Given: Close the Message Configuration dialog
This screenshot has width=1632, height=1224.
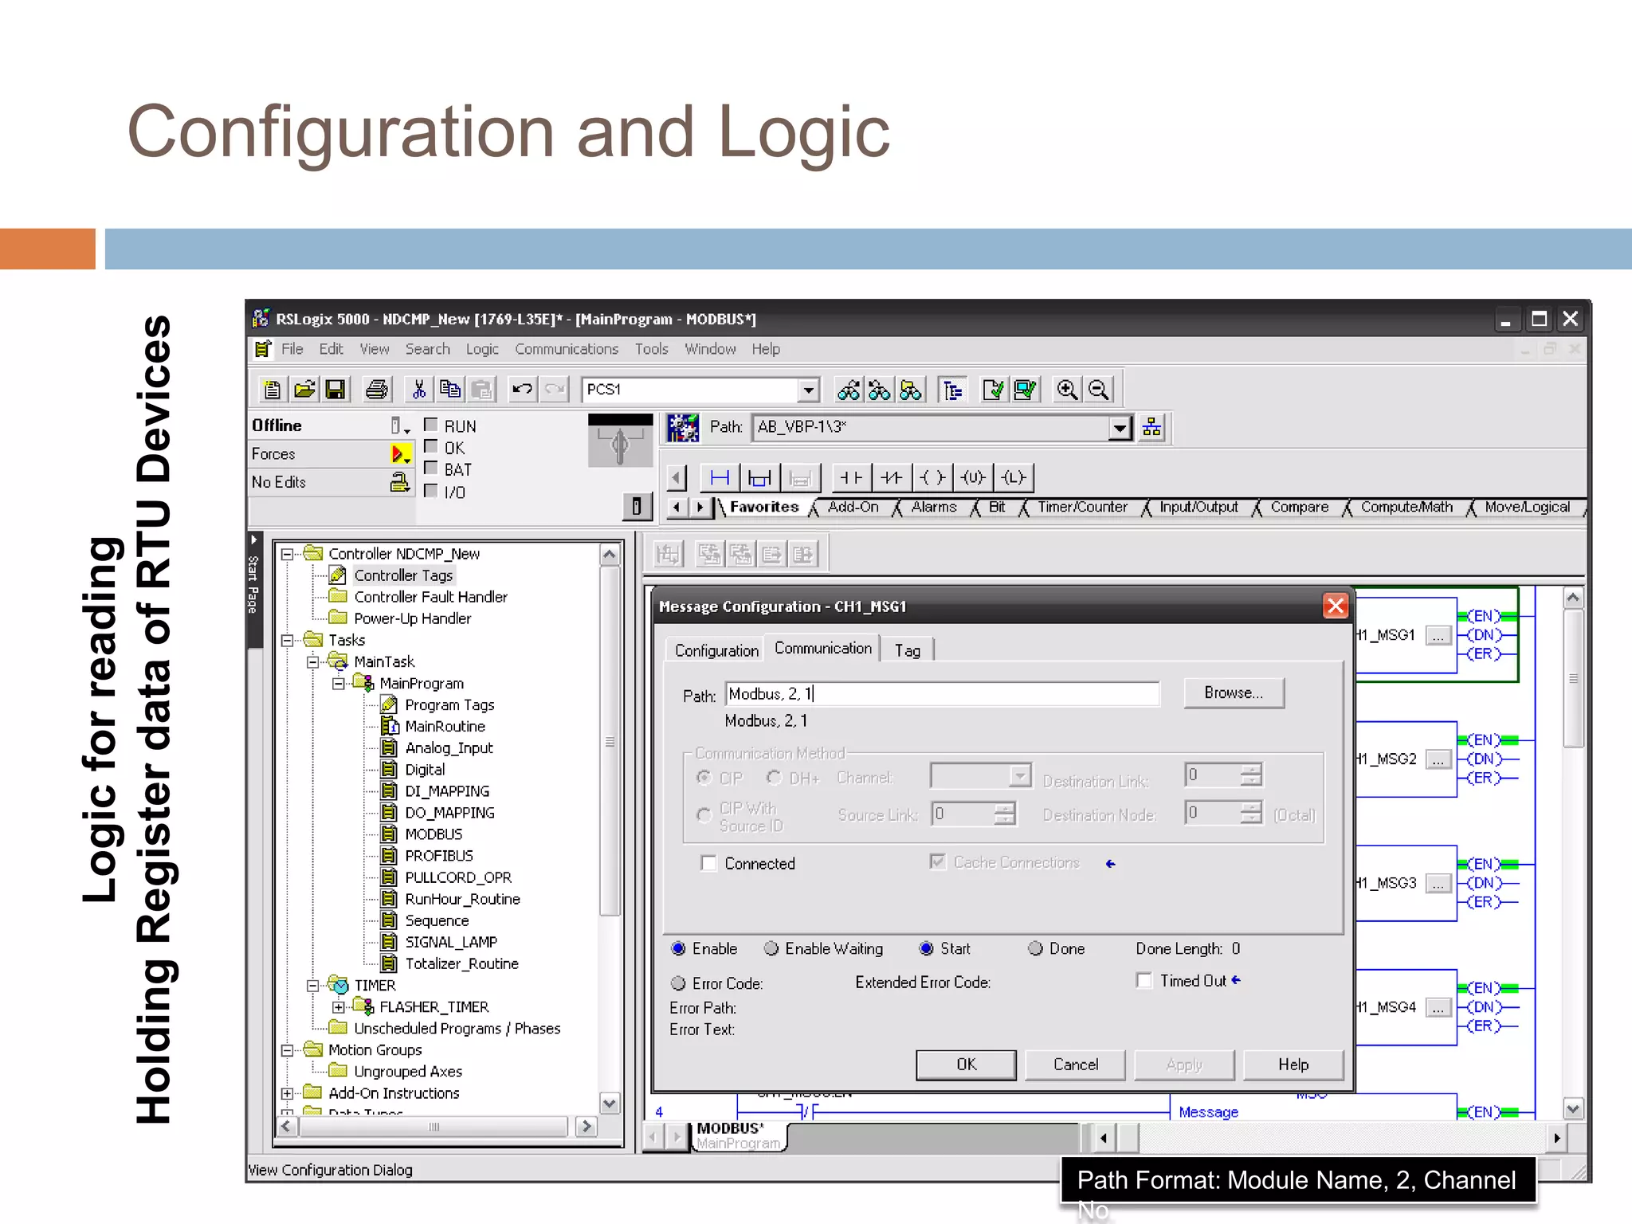Looking at the screenshot, I should click(x=1336, y=606).
